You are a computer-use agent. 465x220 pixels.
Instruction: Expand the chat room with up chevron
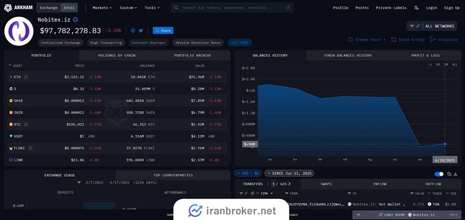tap(359, 215)
